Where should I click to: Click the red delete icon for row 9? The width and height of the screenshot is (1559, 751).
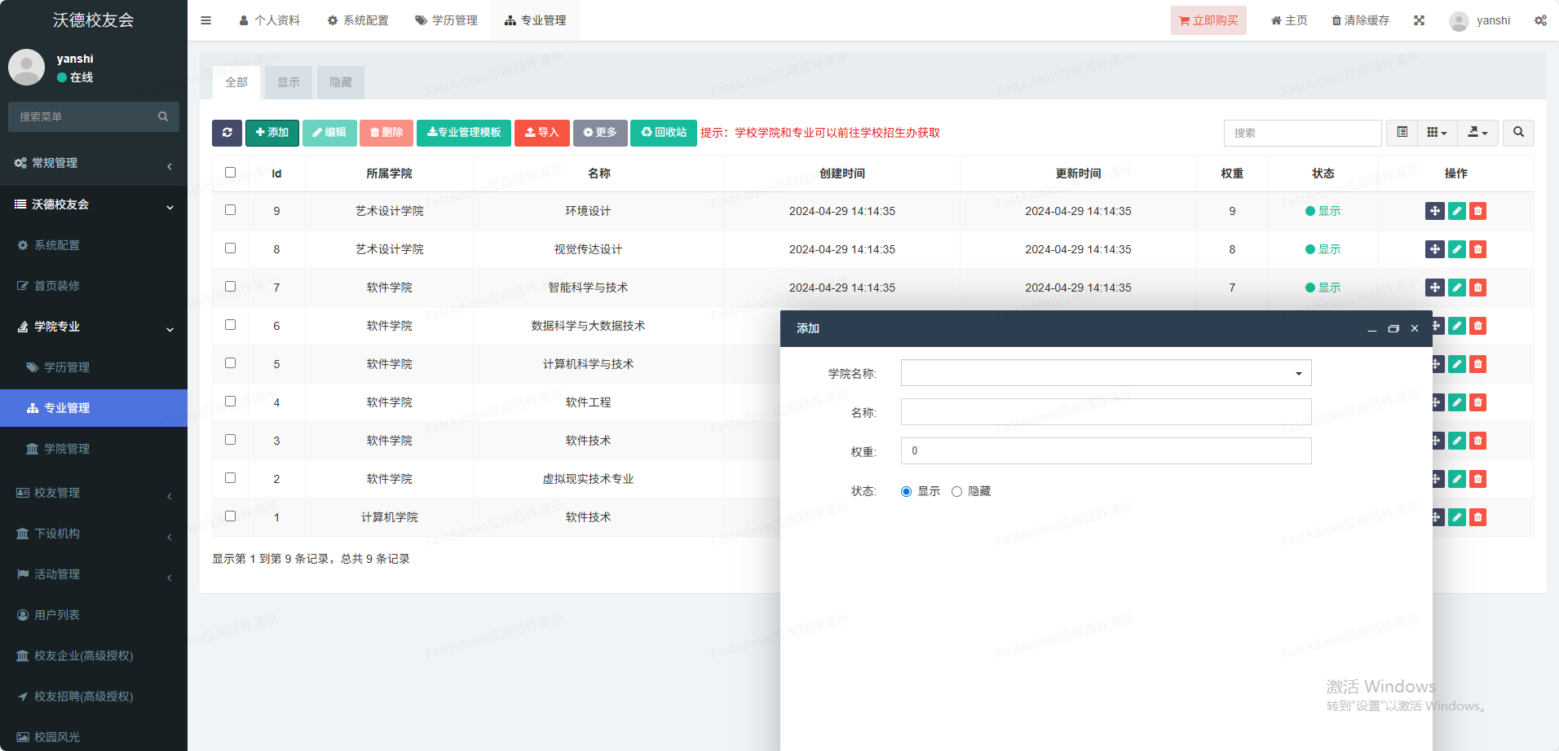click(1477, 211)
